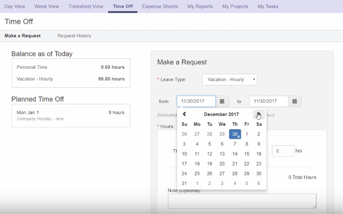
Task: Expand the Leave Type dropdown
Action: (x=230, y=80)
